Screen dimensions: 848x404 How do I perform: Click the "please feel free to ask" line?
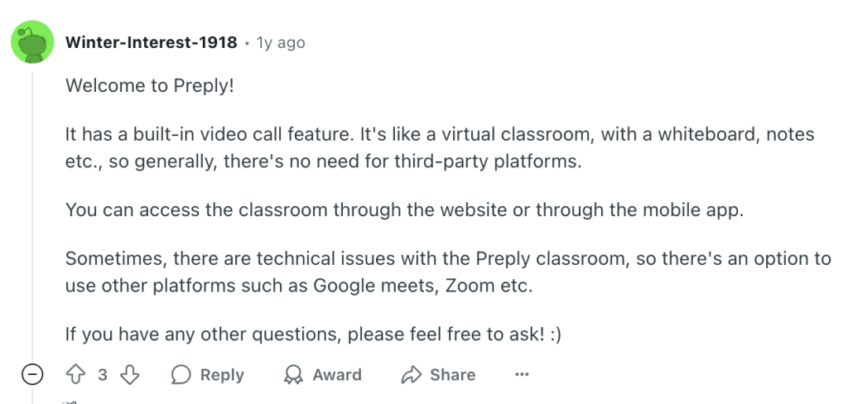(x=314, y=334)
